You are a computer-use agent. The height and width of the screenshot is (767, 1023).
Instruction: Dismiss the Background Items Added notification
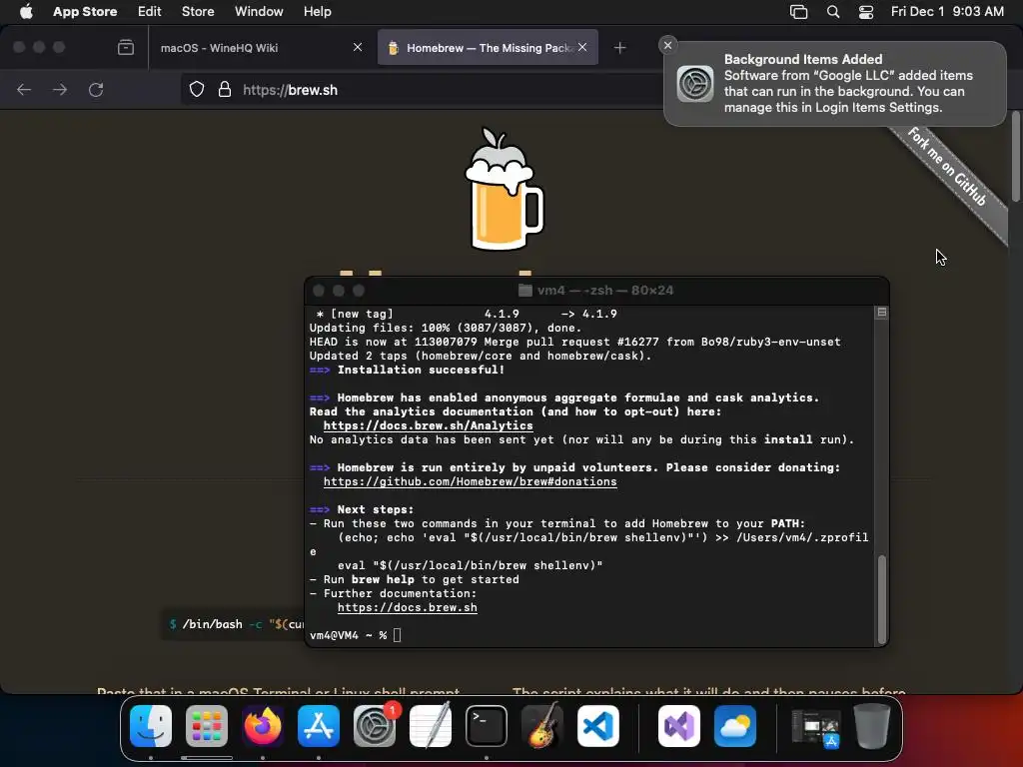(x=667, y=45)
